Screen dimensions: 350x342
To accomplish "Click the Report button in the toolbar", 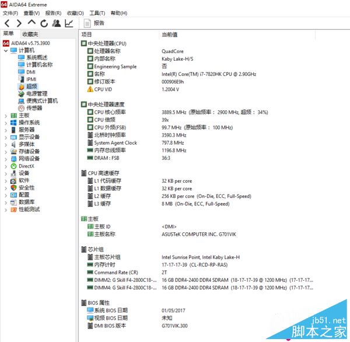I will 94,23.
